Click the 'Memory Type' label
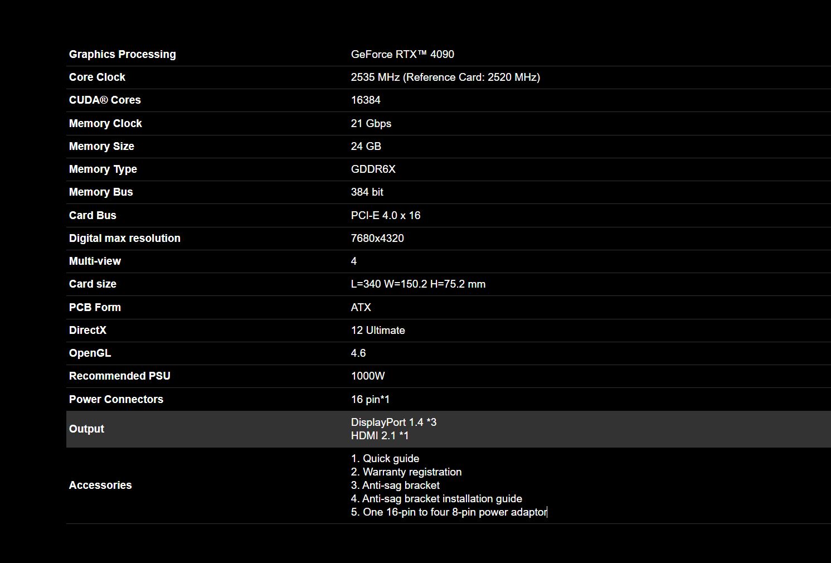The height and width of the screenshot is (563, 831). 103,169
